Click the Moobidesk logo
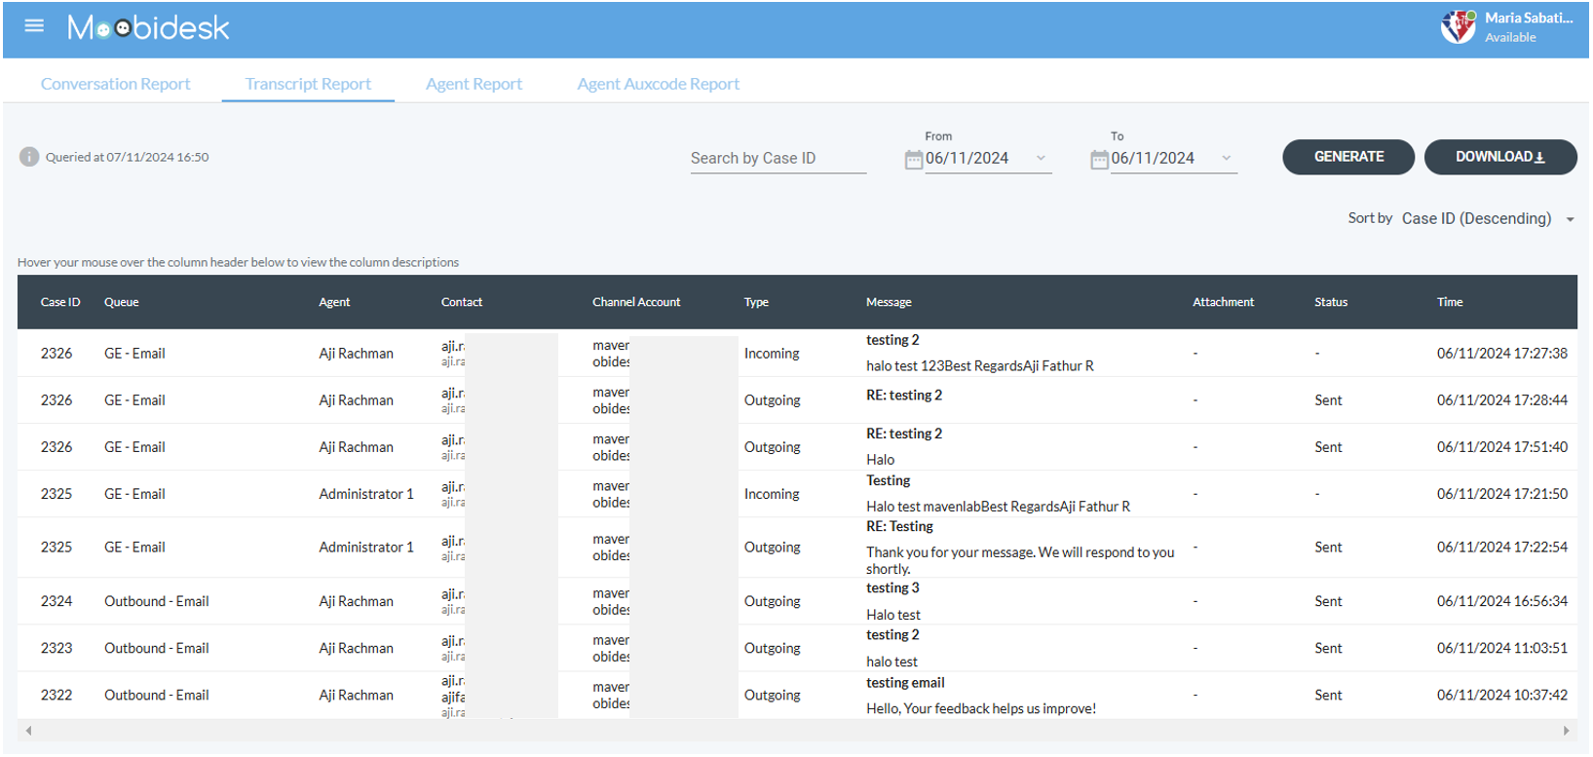 [x=148, y=28]
